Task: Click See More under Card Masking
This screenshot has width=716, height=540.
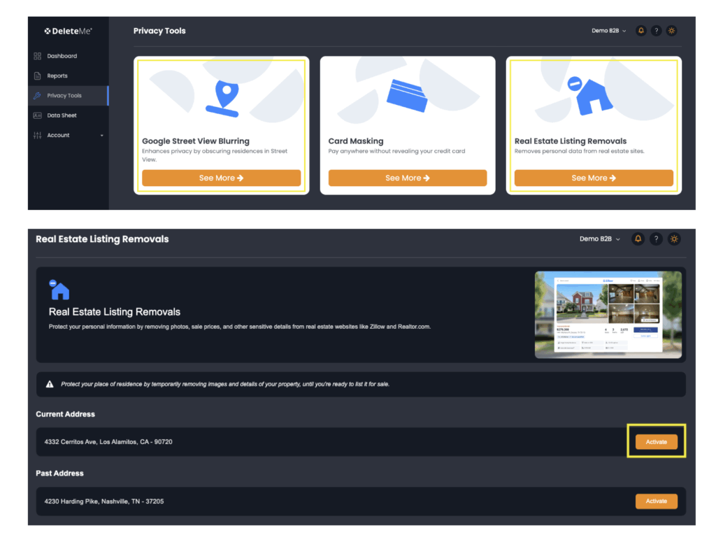Action: 408,178
